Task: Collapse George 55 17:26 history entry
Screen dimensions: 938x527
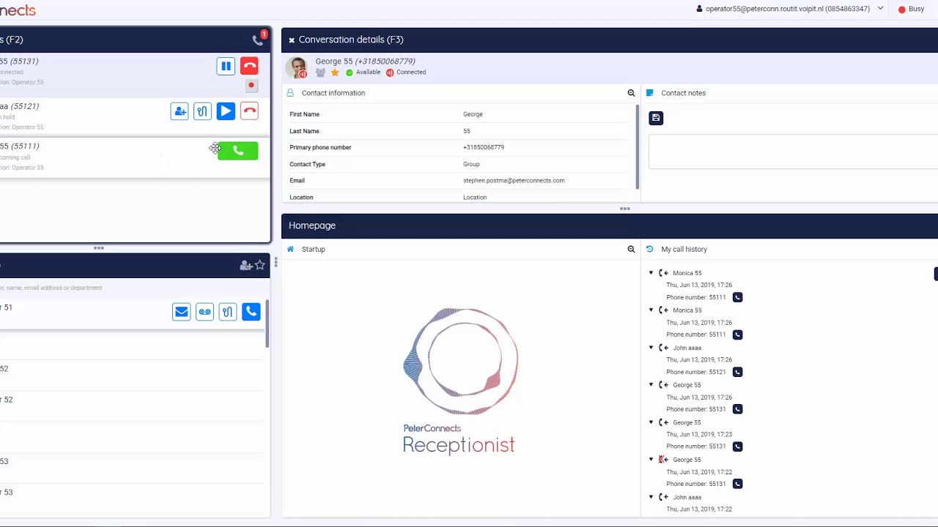Action: click(x=651, y=385)
